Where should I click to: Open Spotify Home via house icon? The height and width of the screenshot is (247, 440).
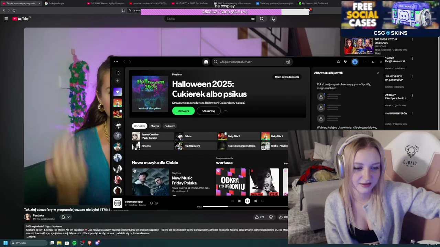[206, 62]
